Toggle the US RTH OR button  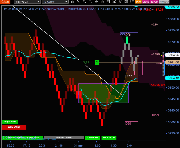pyautogui.click(x=109, y=138)
